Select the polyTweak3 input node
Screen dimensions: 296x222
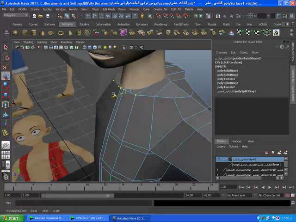pos(226,79)
